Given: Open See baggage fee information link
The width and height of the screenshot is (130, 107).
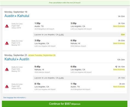Looking at the screenshot, I should click(15, 97).
